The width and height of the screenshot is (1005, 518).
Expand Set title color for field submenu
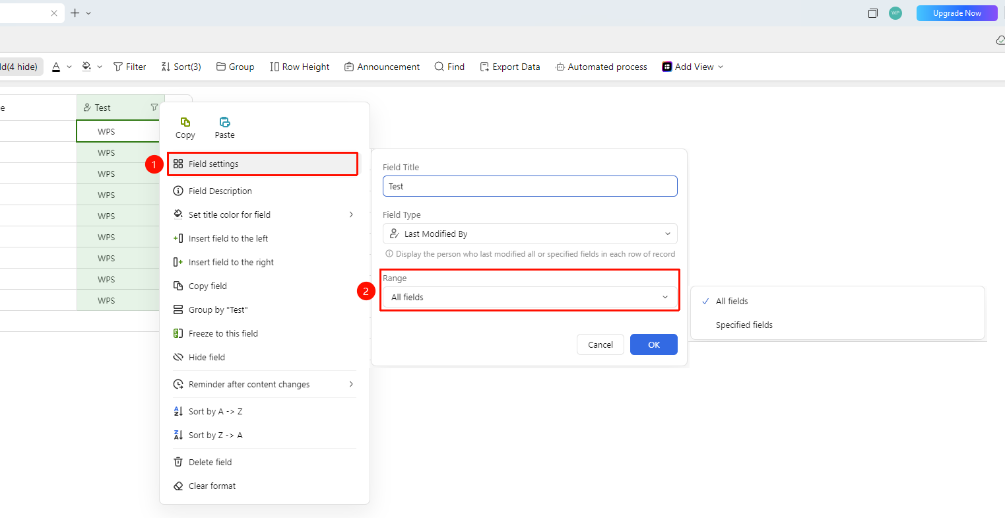(265, 214)
